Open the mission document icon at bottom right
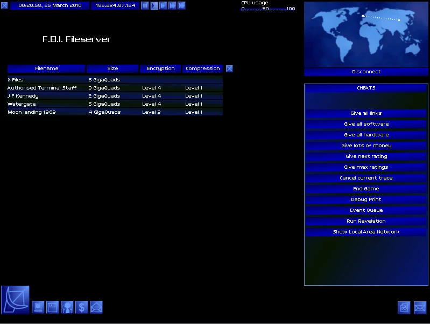This screenshot has width=430, height=324. [404, 307]
